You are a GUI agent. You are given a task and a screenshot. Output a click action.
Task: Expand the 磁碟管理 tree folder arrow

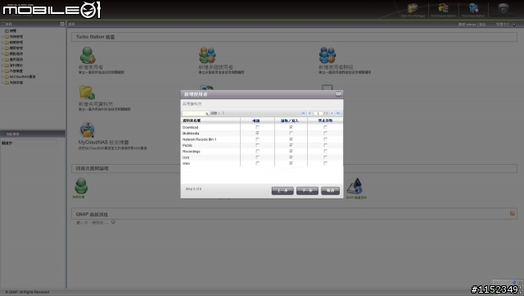point(2,43)
